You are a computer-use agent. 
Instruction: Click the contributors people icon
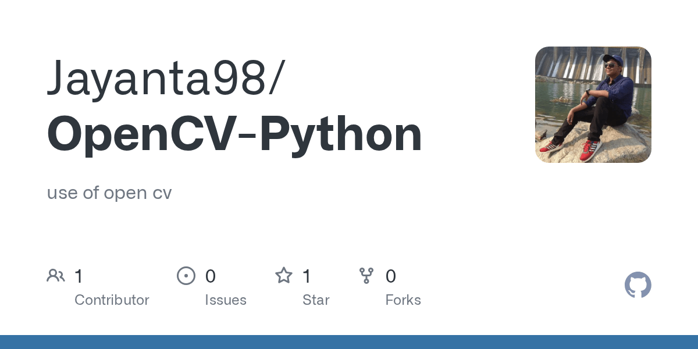pos(56,276)
